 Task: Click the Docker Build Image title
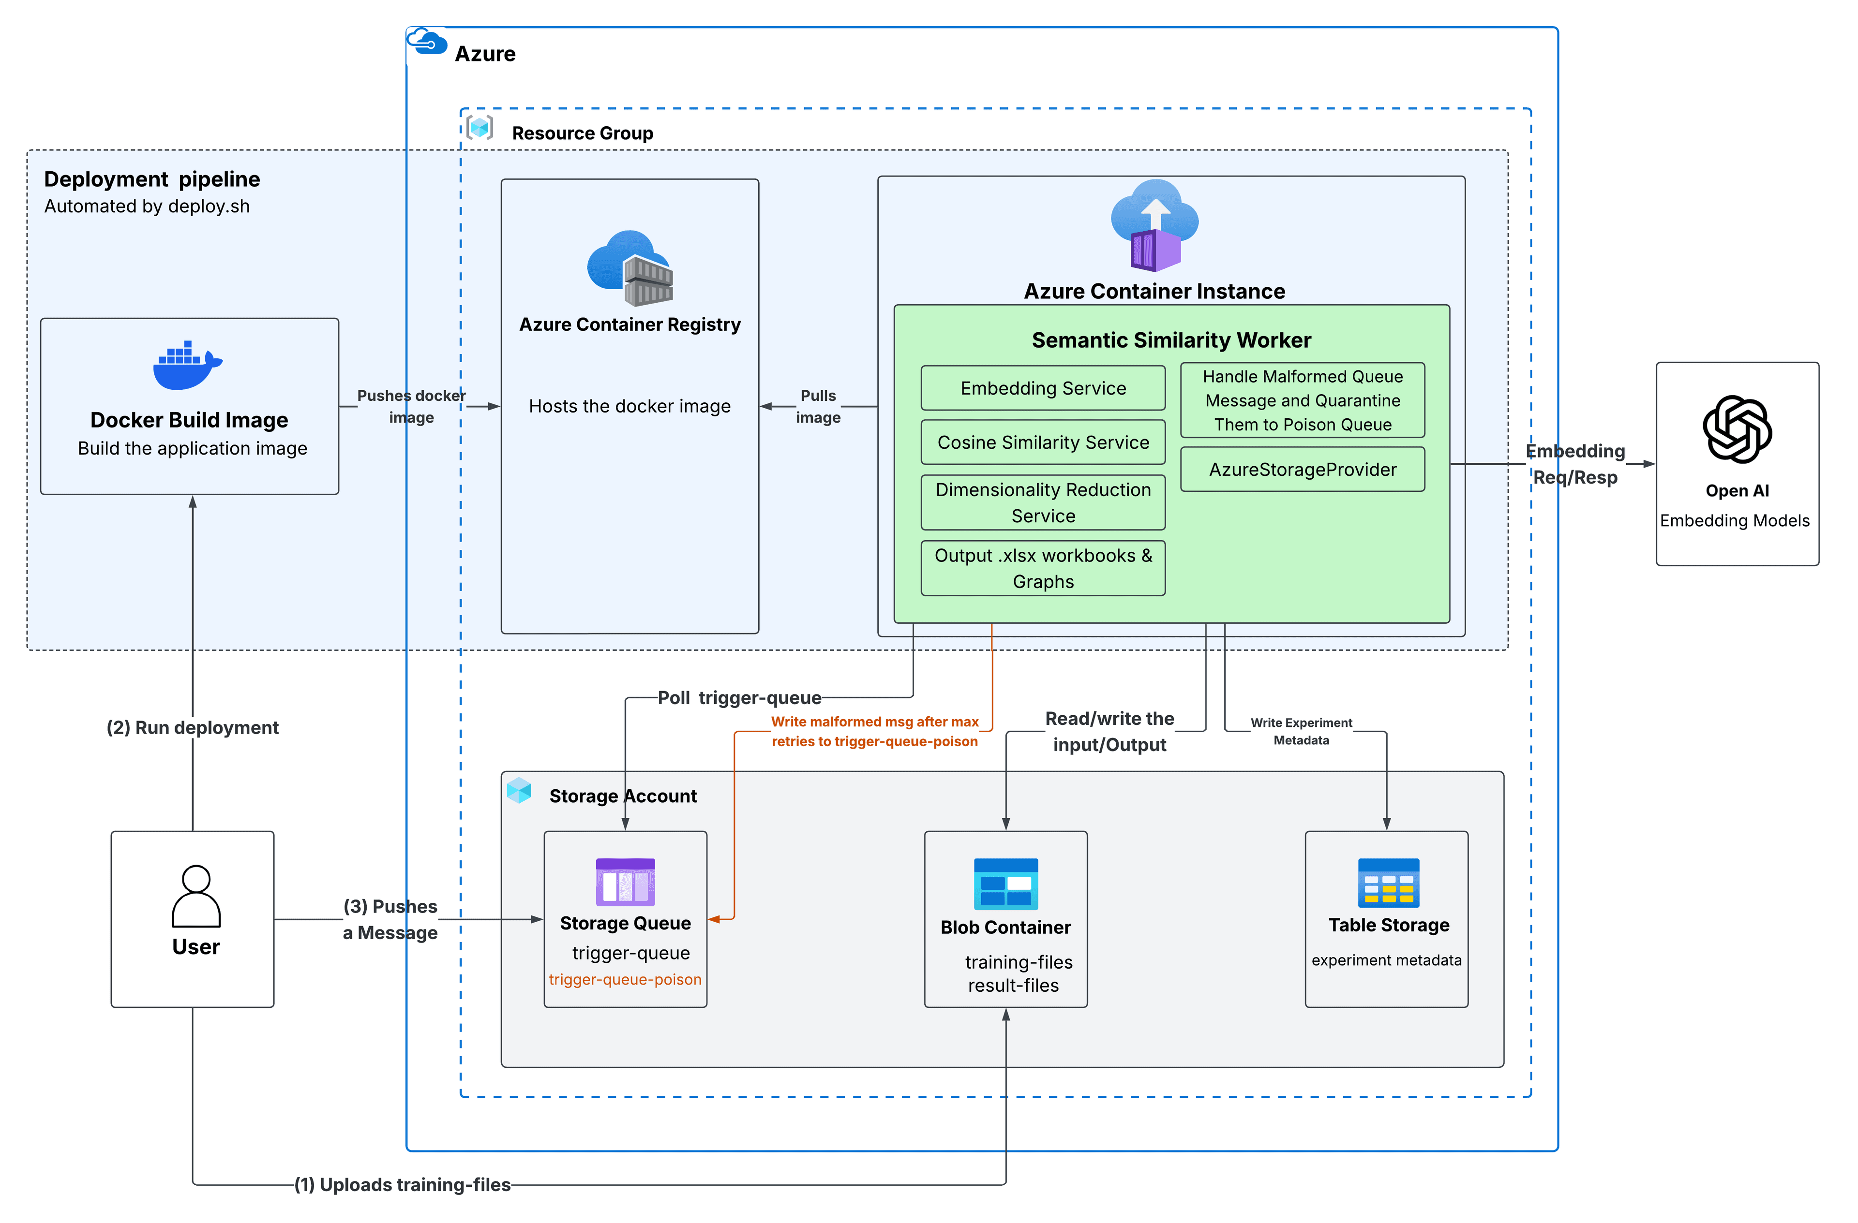click(189, 420)
